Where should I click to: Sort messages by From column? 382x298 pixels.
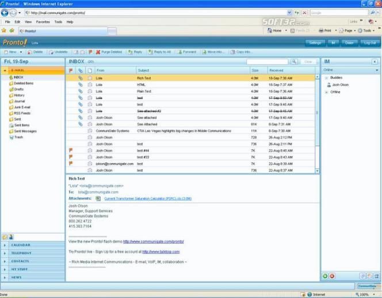tap(115, 70)
